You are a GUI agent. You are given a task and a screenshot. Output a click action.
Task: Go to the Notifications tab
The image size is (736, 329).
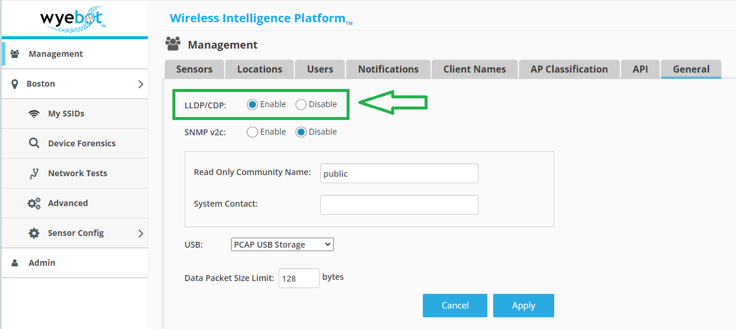coord(388,69)
